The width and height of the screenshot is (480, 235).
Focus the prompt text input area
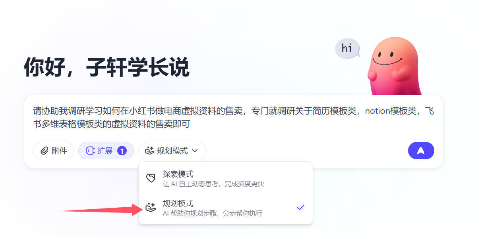tap(233, 117)
